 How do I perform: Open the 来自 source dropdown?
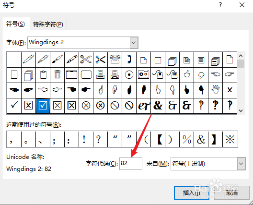pyautogui.click(x=241, y=164)
